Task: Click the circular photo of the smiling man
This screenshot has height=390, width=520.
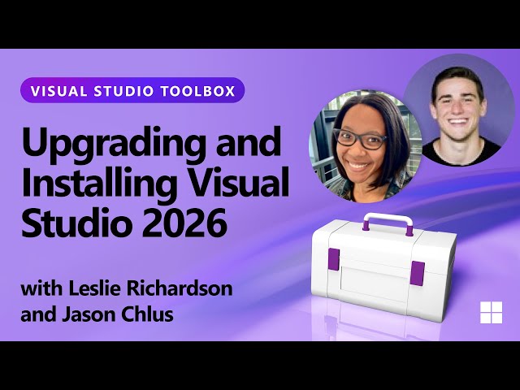Action: 459,110
